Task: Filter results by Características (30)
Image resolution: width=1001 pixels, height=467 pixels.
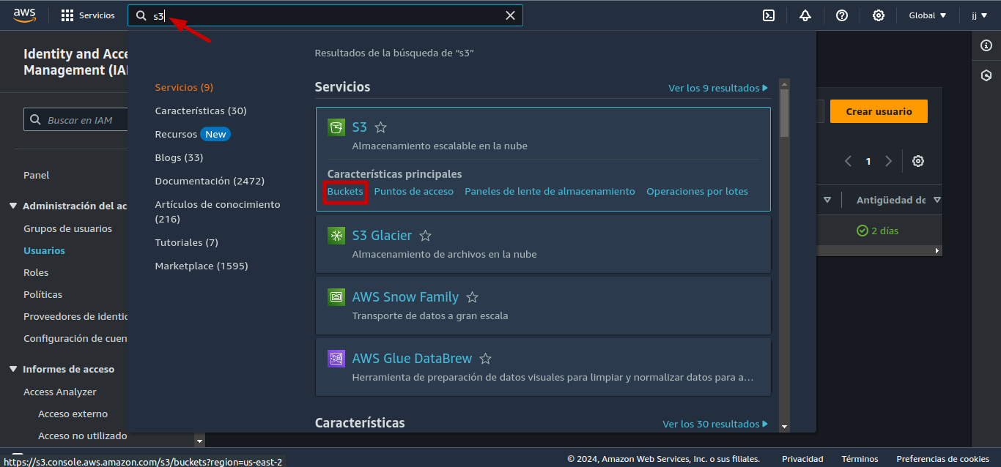Action: [x=201, y=111]
